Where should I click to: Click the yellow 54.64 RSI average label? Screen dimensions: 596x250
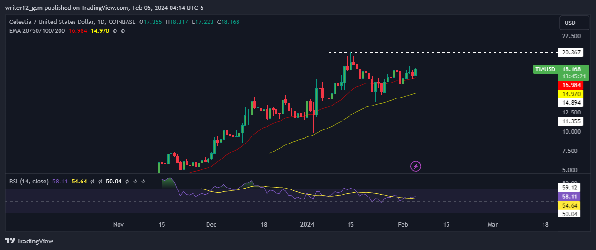[x=571, y=205]
